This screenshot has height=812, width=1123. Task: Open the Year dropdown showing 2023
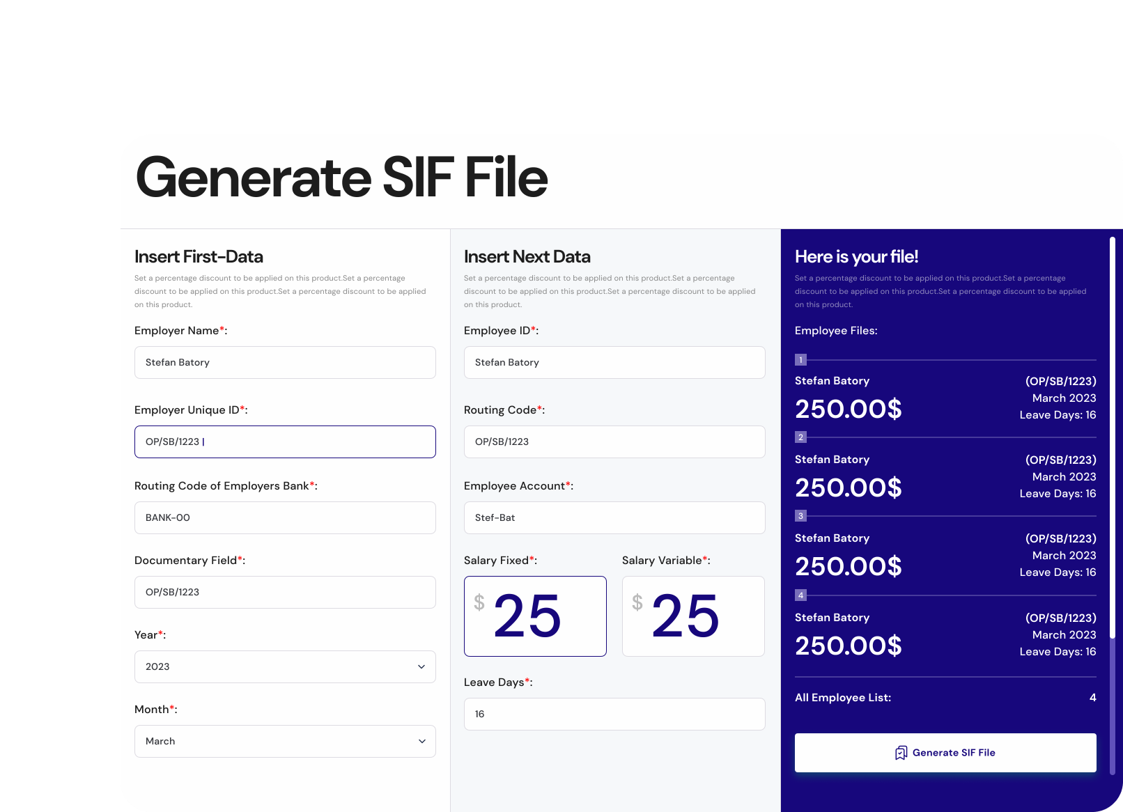pos(285,666)
